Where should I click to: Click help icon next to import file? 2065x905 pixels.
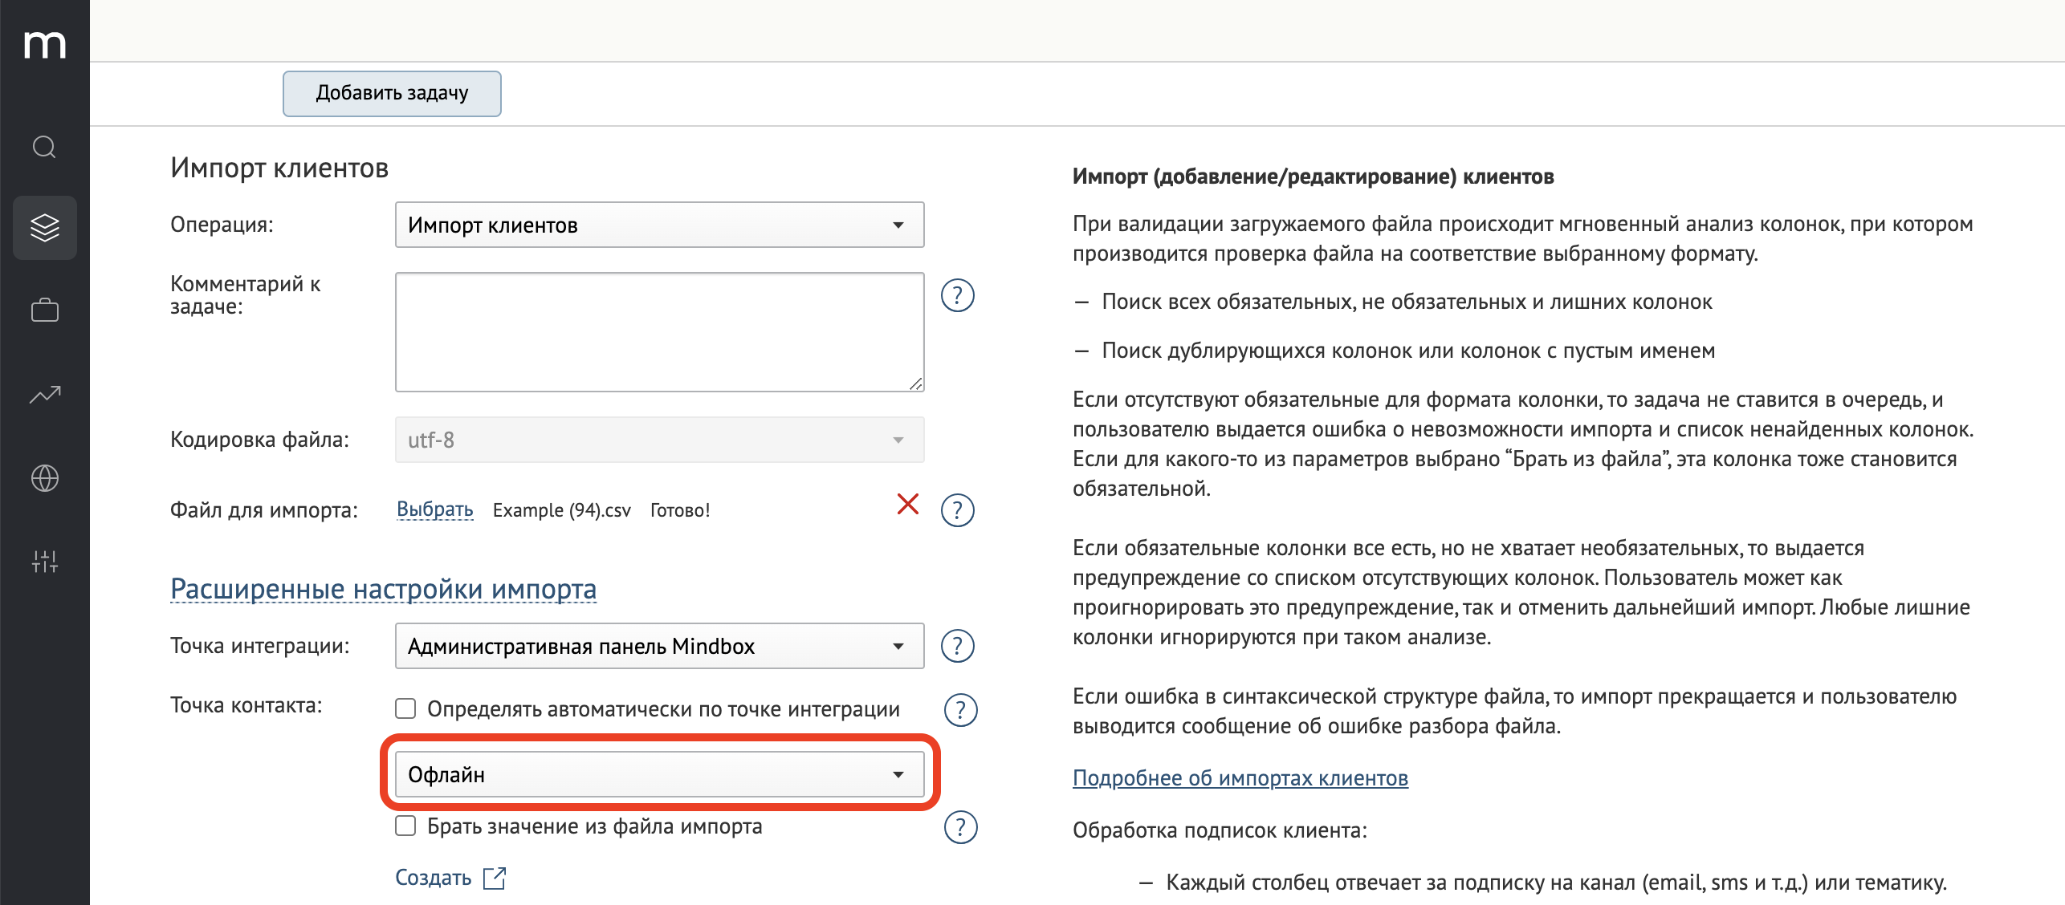[x=957, y=510]
